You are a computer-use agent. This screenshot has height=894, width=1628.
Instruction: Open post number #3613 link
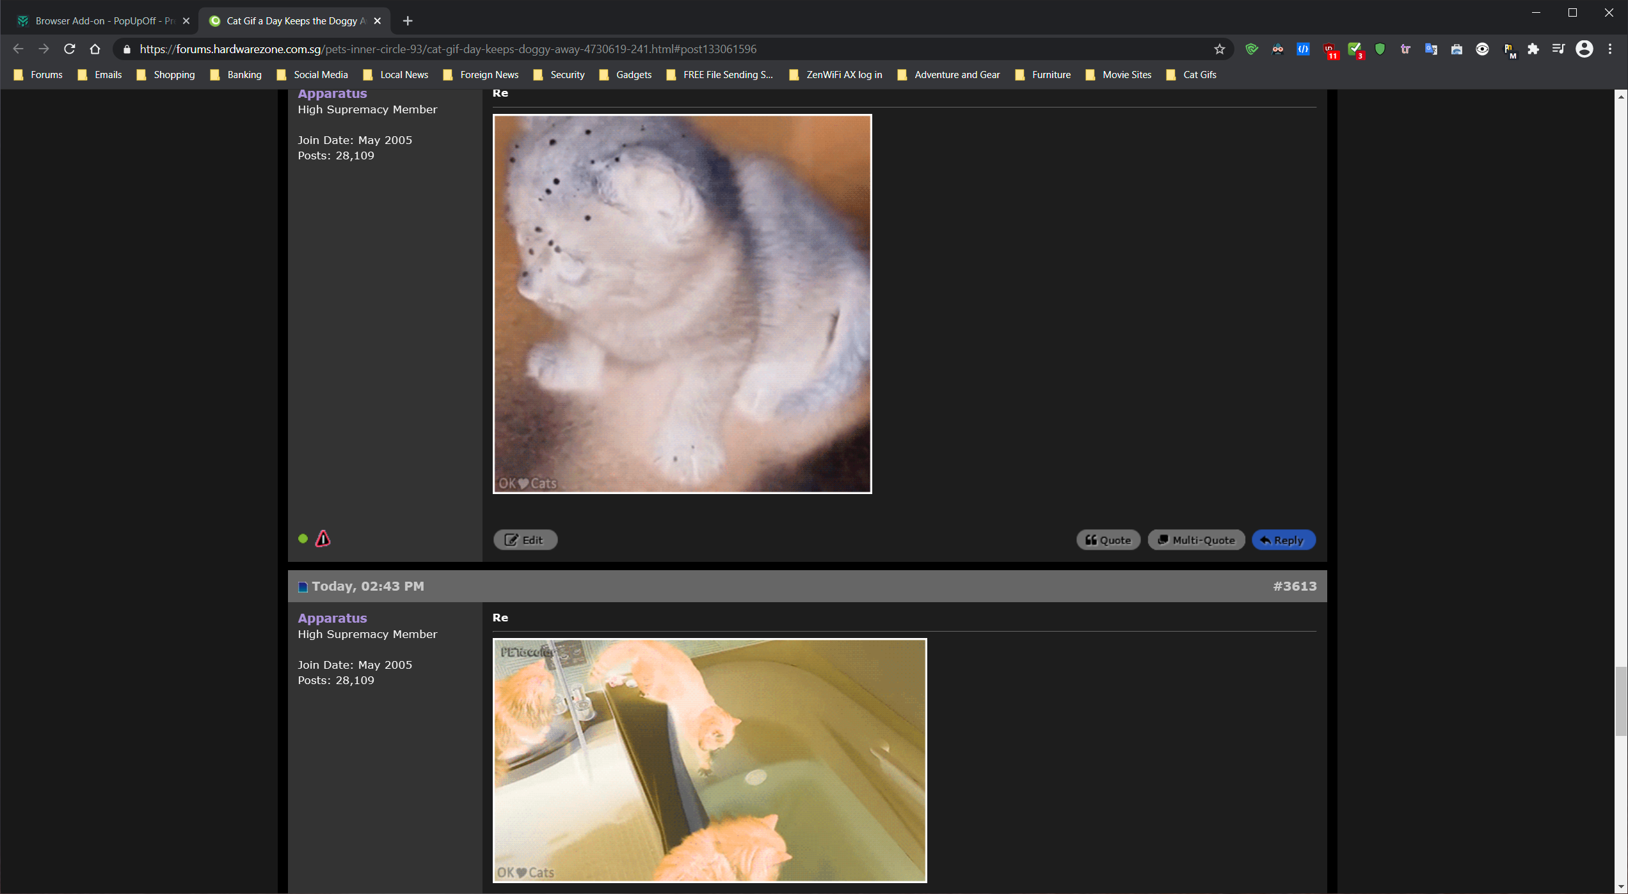[1295, 586]
